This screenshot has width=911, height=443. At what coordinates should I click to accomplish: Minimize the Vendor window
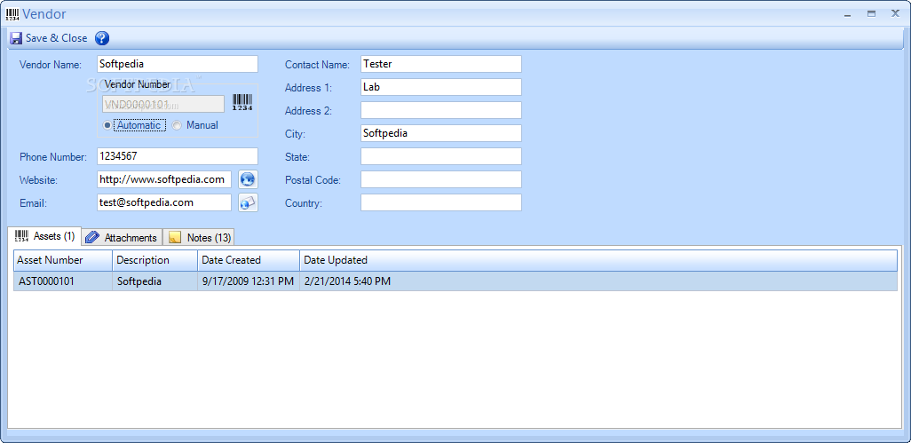pyautogui.click(x=848, y=14)
